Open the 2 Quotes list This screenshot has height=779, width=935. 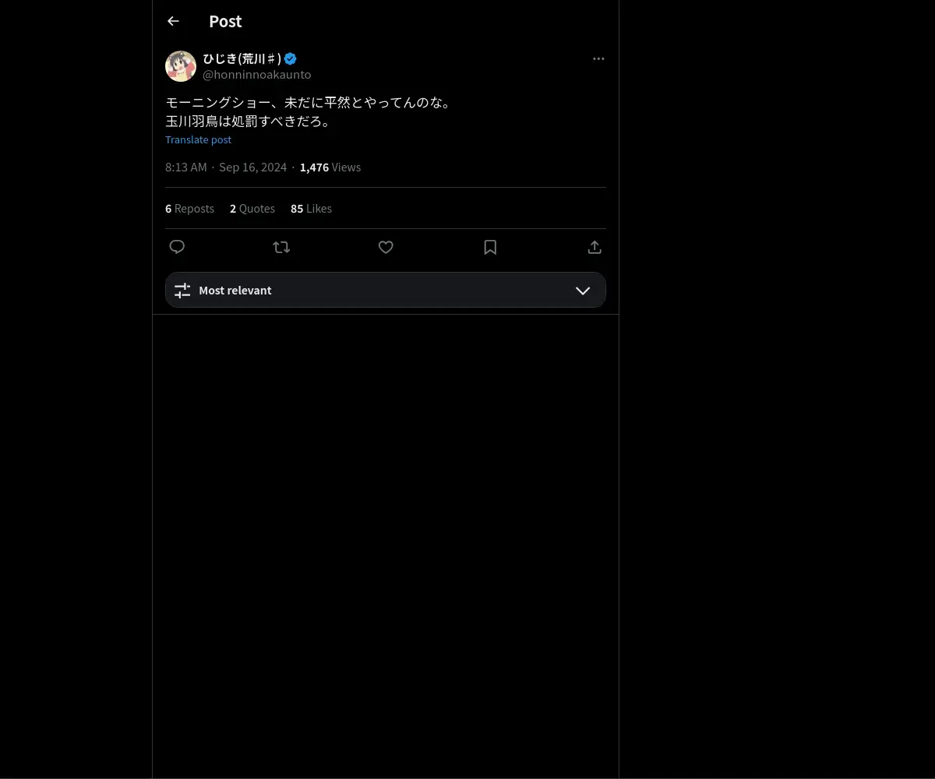(x=252, y=209)
